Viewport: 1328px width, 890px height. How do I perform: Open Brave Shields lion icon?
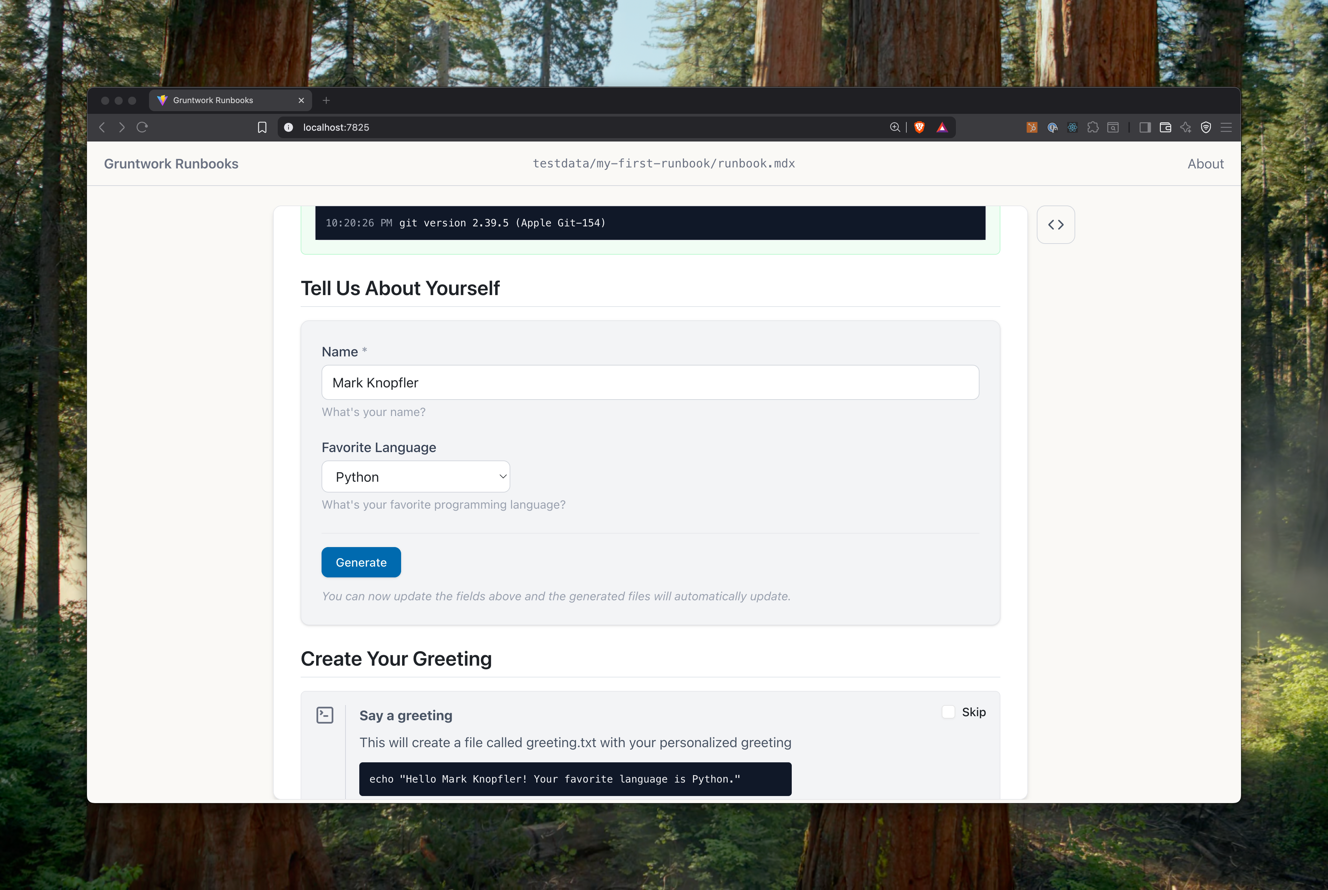(919, 127)
